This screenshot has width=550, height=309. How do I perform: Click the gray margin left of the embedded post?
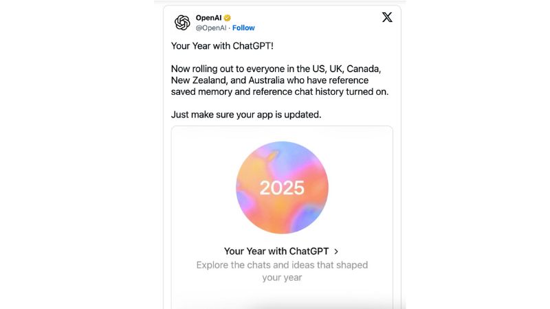point(82,154)
